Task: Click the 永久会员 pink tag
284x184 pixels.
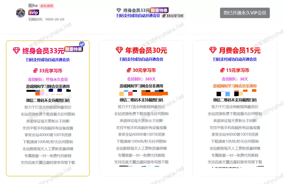Action: point(47,6)
